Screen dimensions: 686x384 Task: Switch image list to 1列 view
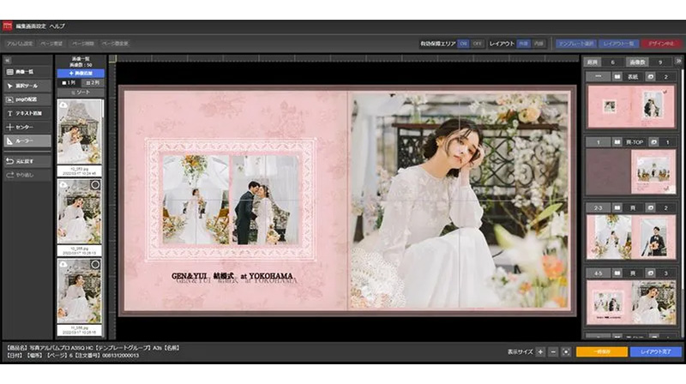tap(69, 82)
